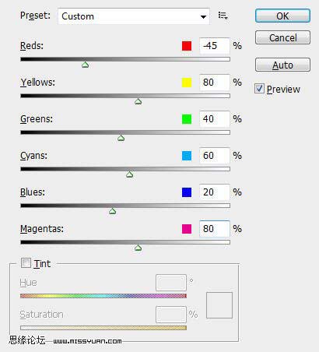This screenshot has width=319, height=352.
Task: Click OK to apply settings
Action: [x=282, y=16]
